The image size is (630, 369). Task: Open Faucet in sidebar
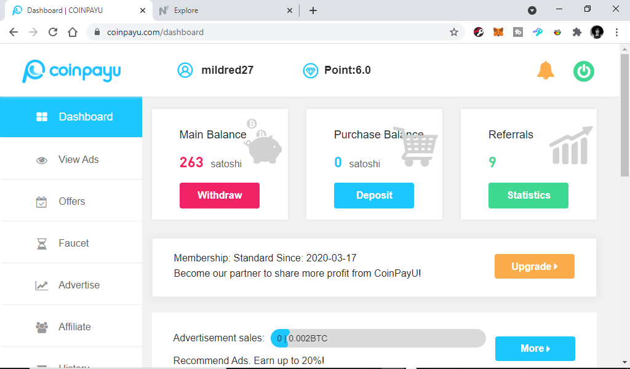tap(71, 243)
